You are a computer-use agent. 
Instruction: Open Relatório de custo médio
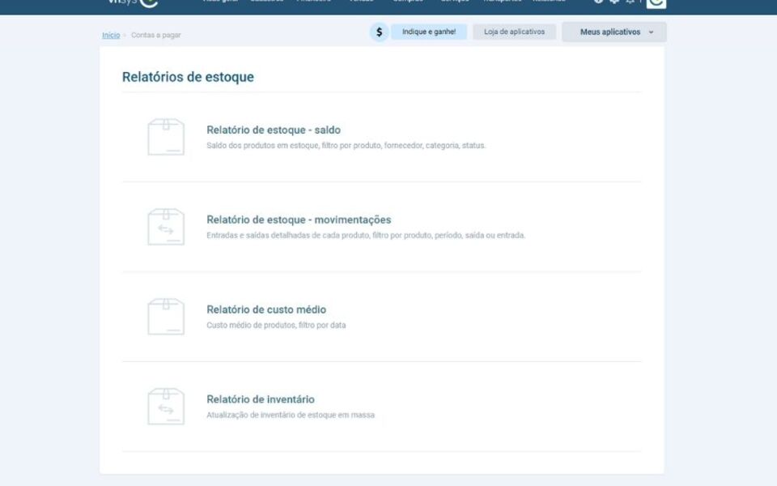pos(266,309)
